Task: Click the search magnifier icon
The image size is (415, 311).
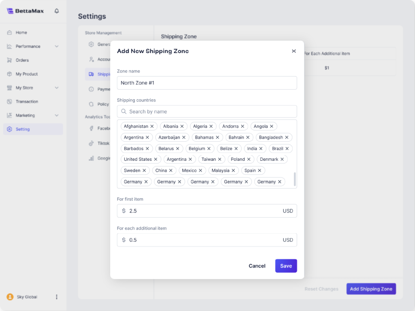Action: point(124,111)
